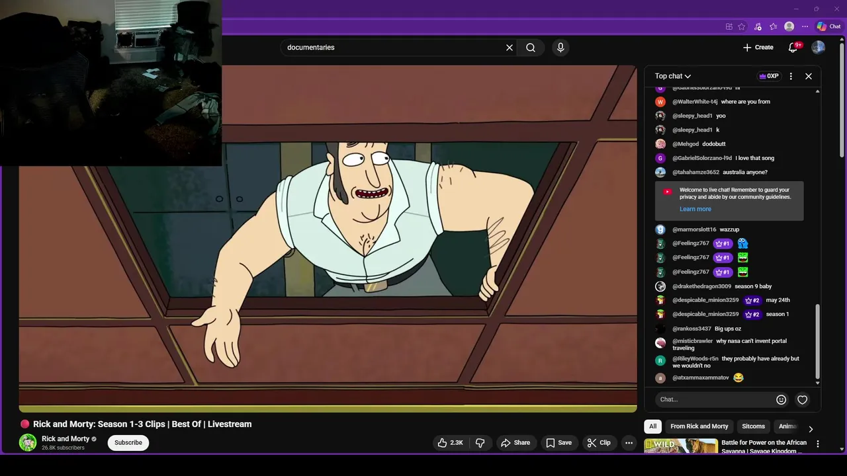Open YouTube account avatar menu
847x476 pixels.
819,47
